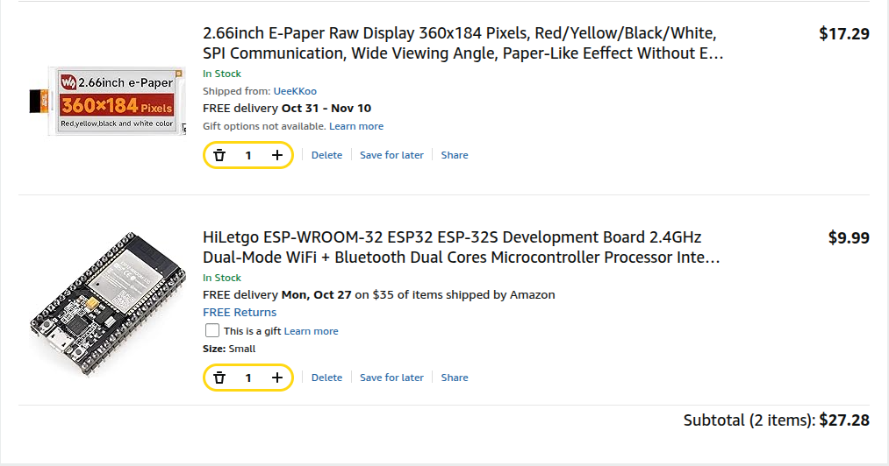Open the ESP32 development board image
The height and width of the screenshot is (466, 889).
[108, 305]
